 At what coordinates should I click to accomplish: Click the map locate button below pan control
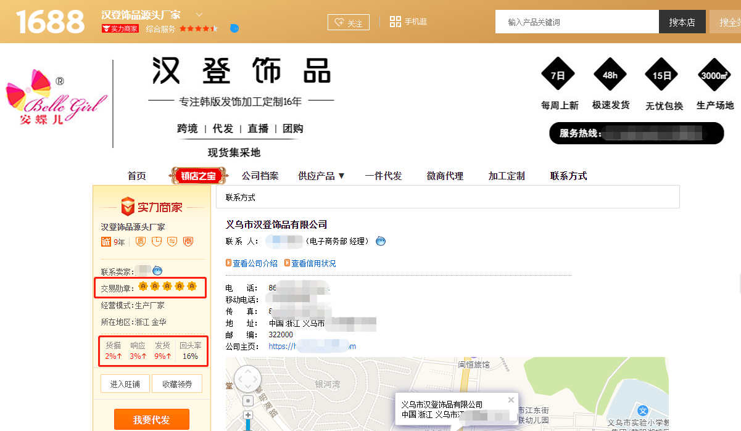point(248,401)
